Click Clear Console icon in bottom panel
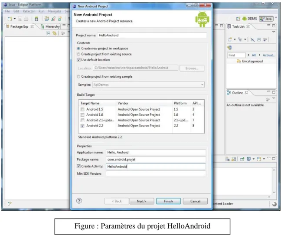Image resolution: width=281 pixels, height=241 pixels. coord(227,159)
